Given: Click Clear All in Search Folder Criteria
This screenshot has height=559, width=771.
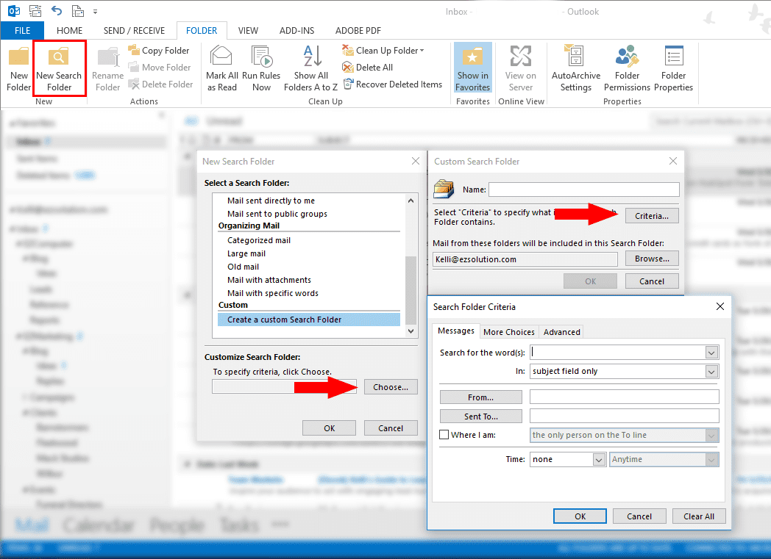Looking at the screenshot, I should click(698, 516).
